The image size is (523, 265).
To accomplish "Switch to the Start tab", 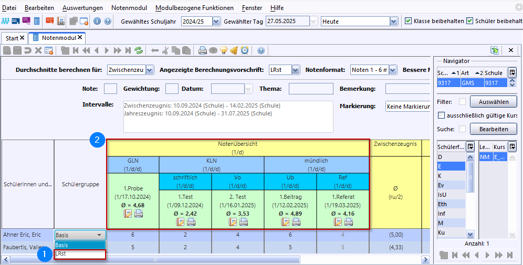I will click(12, 38).
